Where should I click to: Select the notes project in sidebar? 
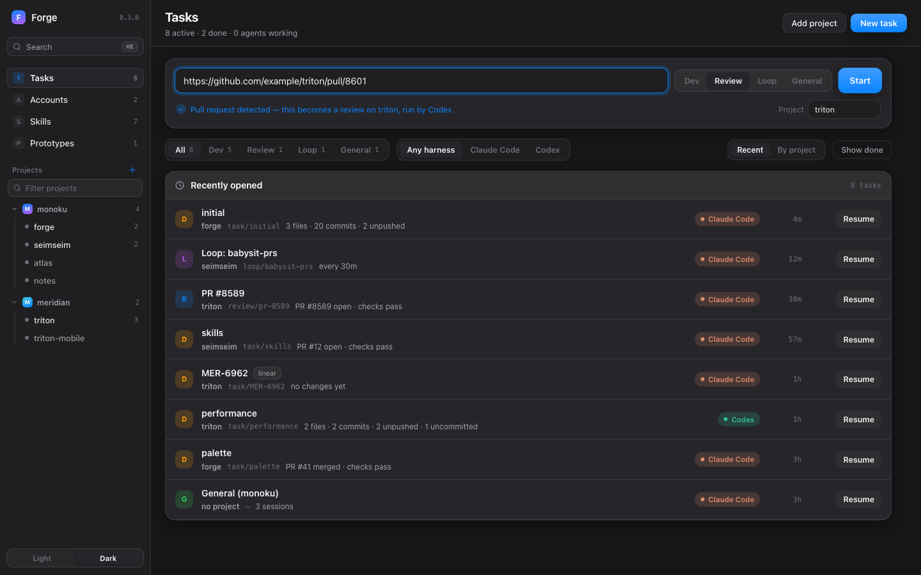pos(81,280)
